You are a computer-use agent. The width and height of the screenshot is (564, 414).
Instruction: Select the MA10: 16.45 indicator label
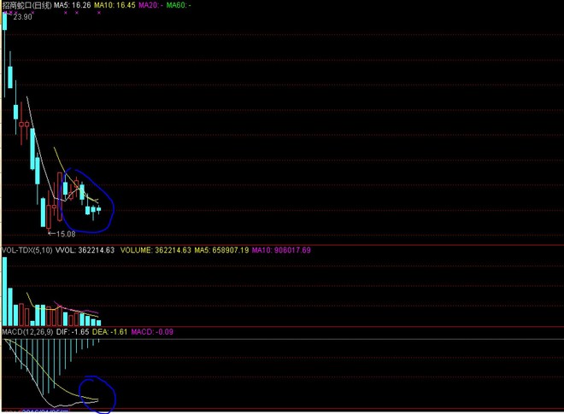[x=115, y=5]
